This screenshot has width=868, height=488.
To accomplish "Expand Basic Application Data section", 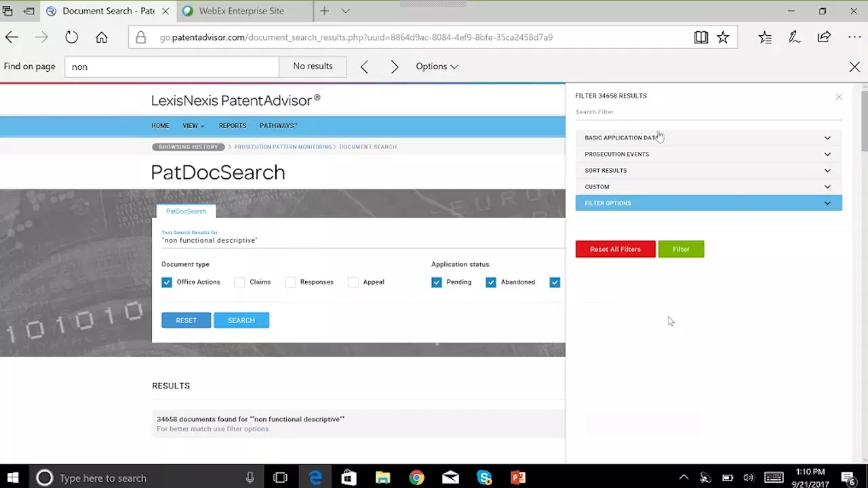I will click(x=709, y=138).
